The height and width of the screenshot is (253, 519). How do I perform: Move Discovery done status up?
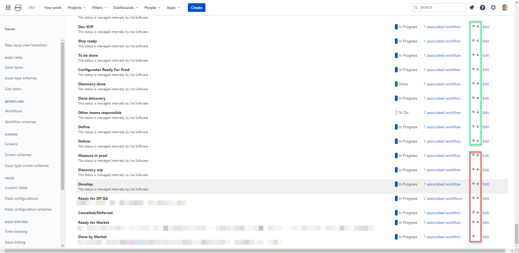(x=473, y=84)
